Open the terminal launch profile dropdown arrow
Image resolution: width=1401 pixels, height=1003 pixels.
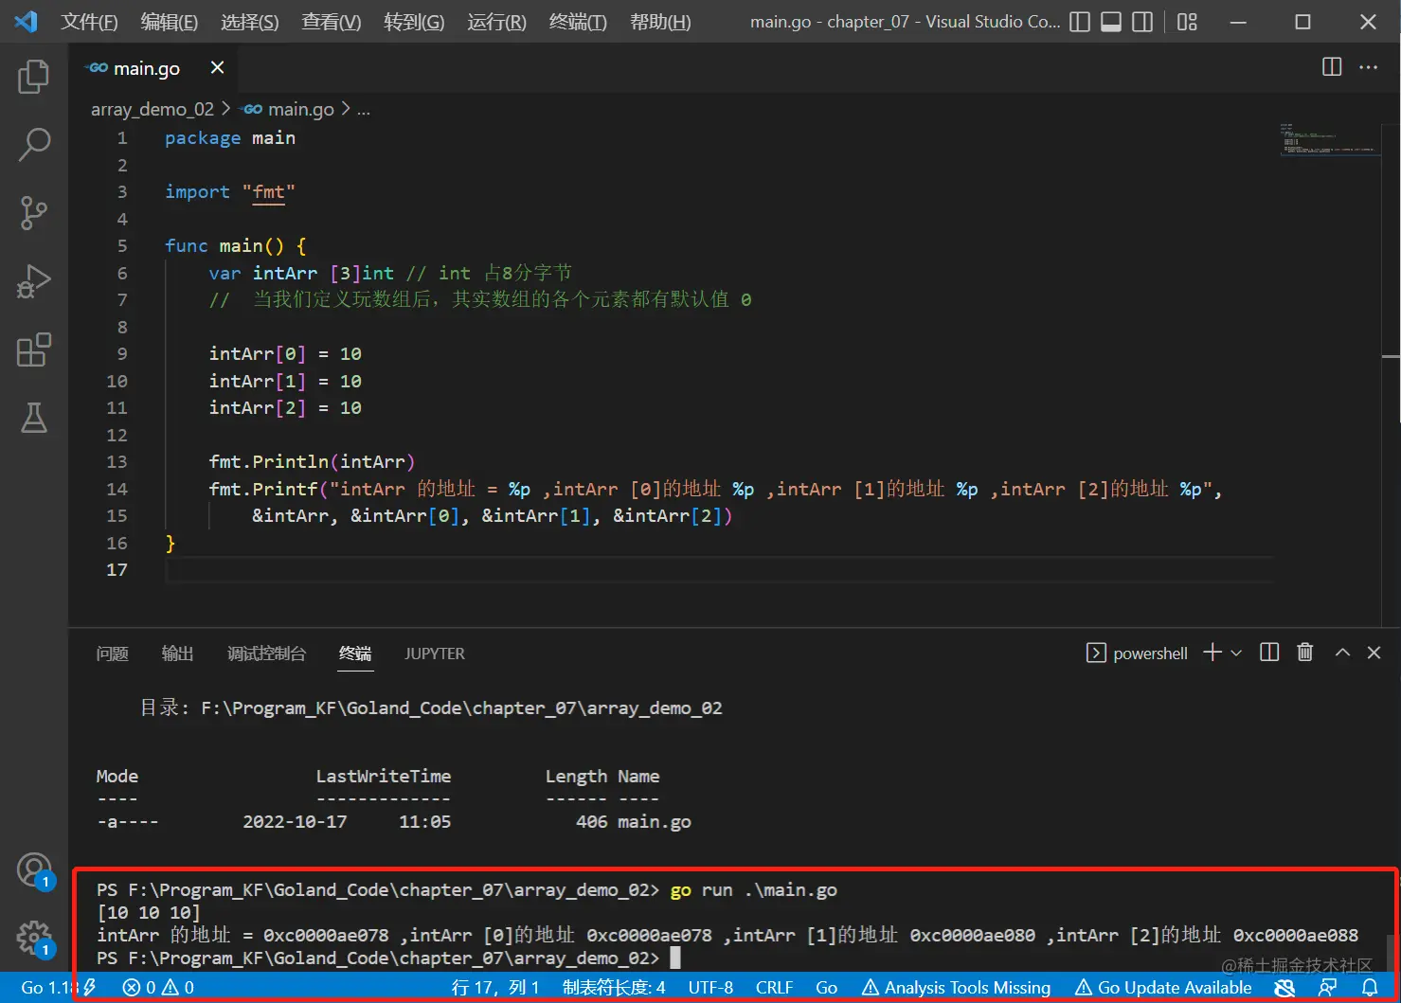pyautogui.click(x=1236, y=653)
